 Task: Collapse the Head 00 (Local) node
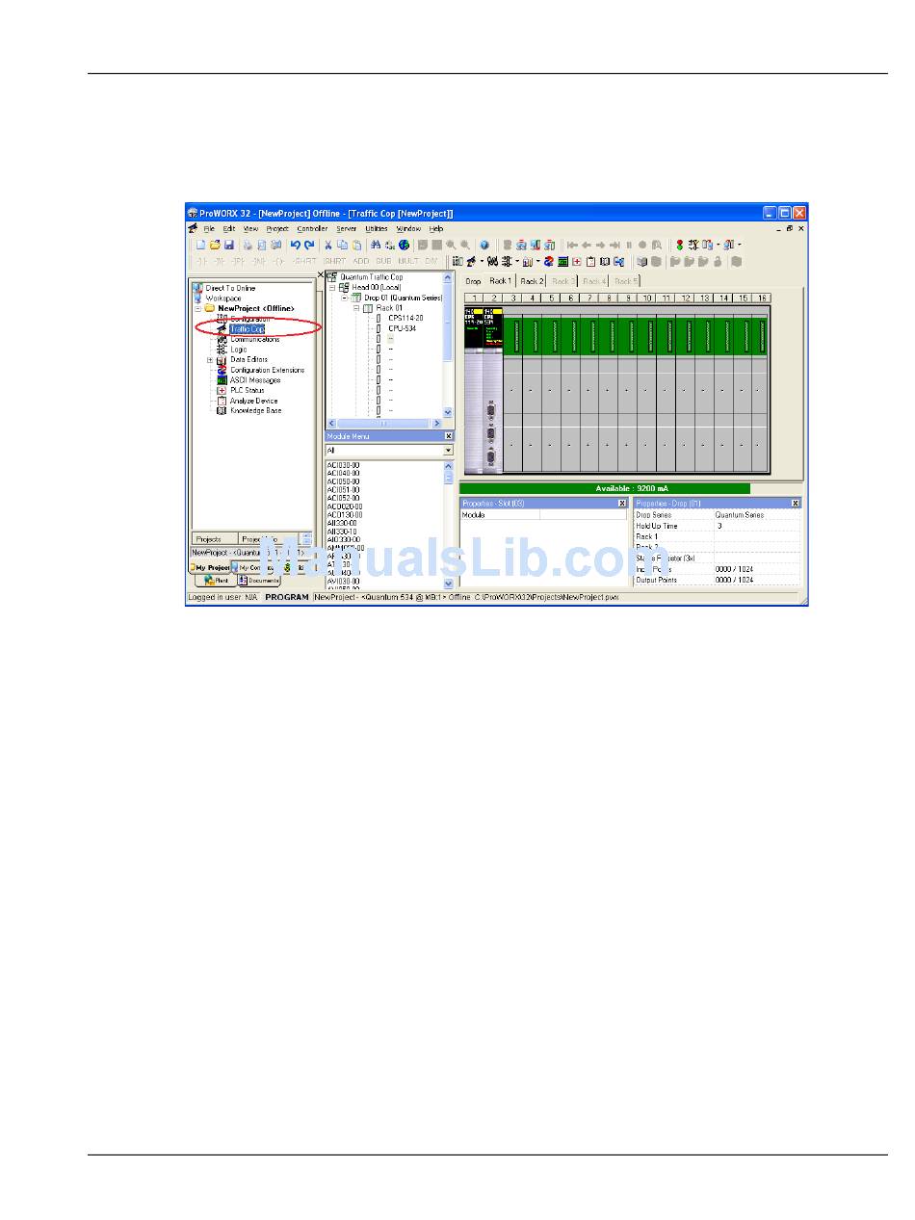tap(331, 287)
